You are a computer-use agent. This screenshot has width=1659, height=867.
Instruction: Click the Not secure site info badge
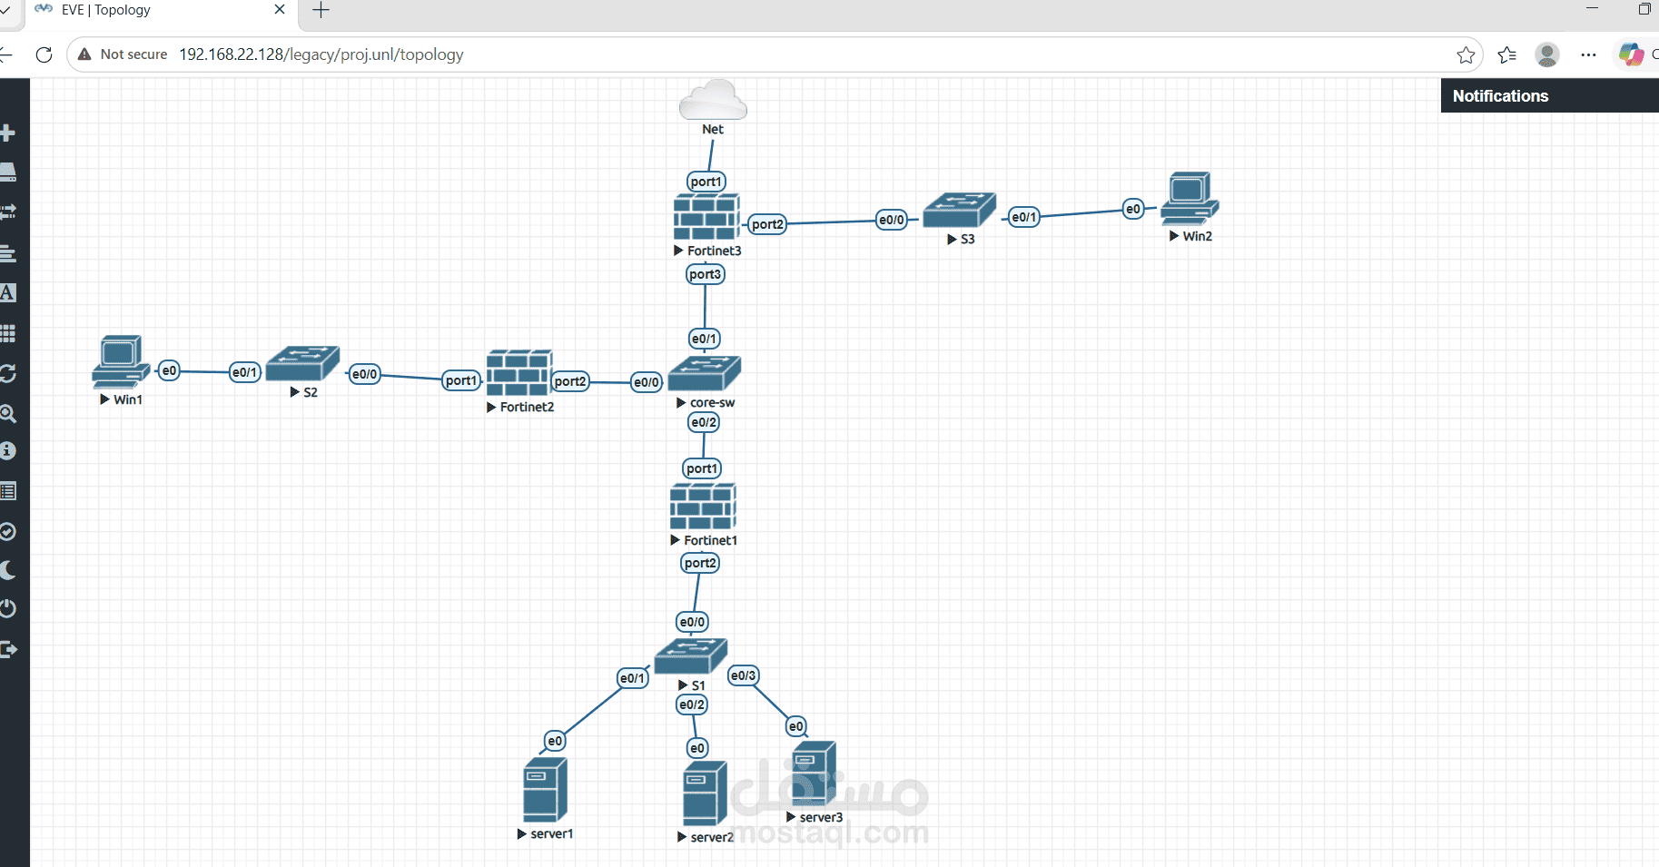click(123, 54)
